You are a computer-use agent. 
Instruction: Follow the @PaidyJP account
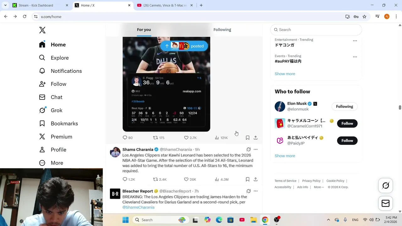click(x=347, y=141)
